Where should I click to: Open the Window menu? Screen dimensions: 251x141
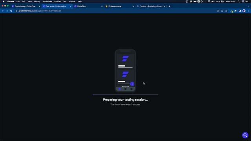tap(72, 2)
